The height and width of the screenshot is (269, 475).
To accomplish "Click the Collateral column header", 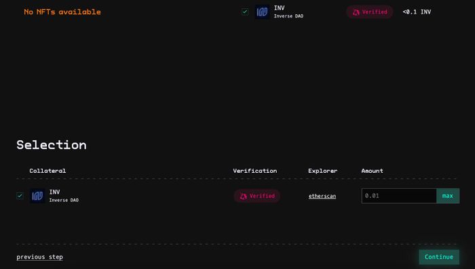I will (47, 171).
